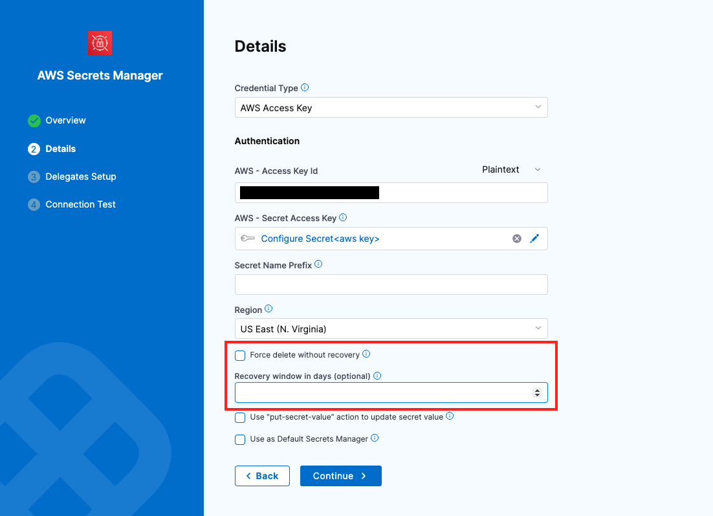This screenshot has width=713, height=516.
Task: Click info icon next to Secret Name Prefix
Action: click(318, 264)
